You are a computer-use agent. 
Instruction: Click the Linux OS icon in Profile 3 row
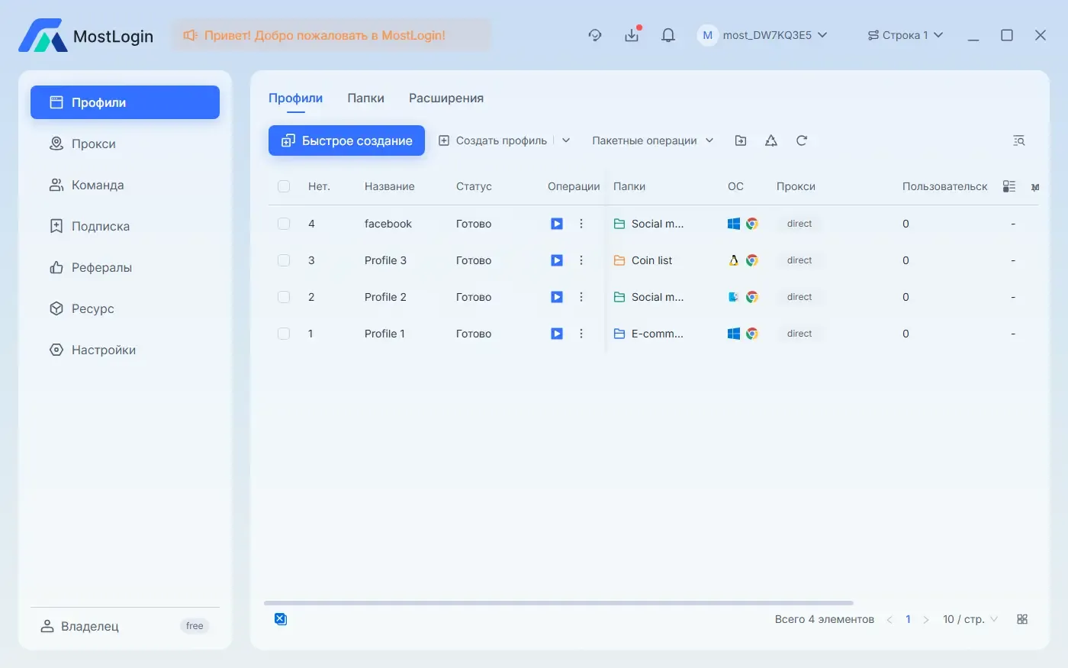pos(734,260)
